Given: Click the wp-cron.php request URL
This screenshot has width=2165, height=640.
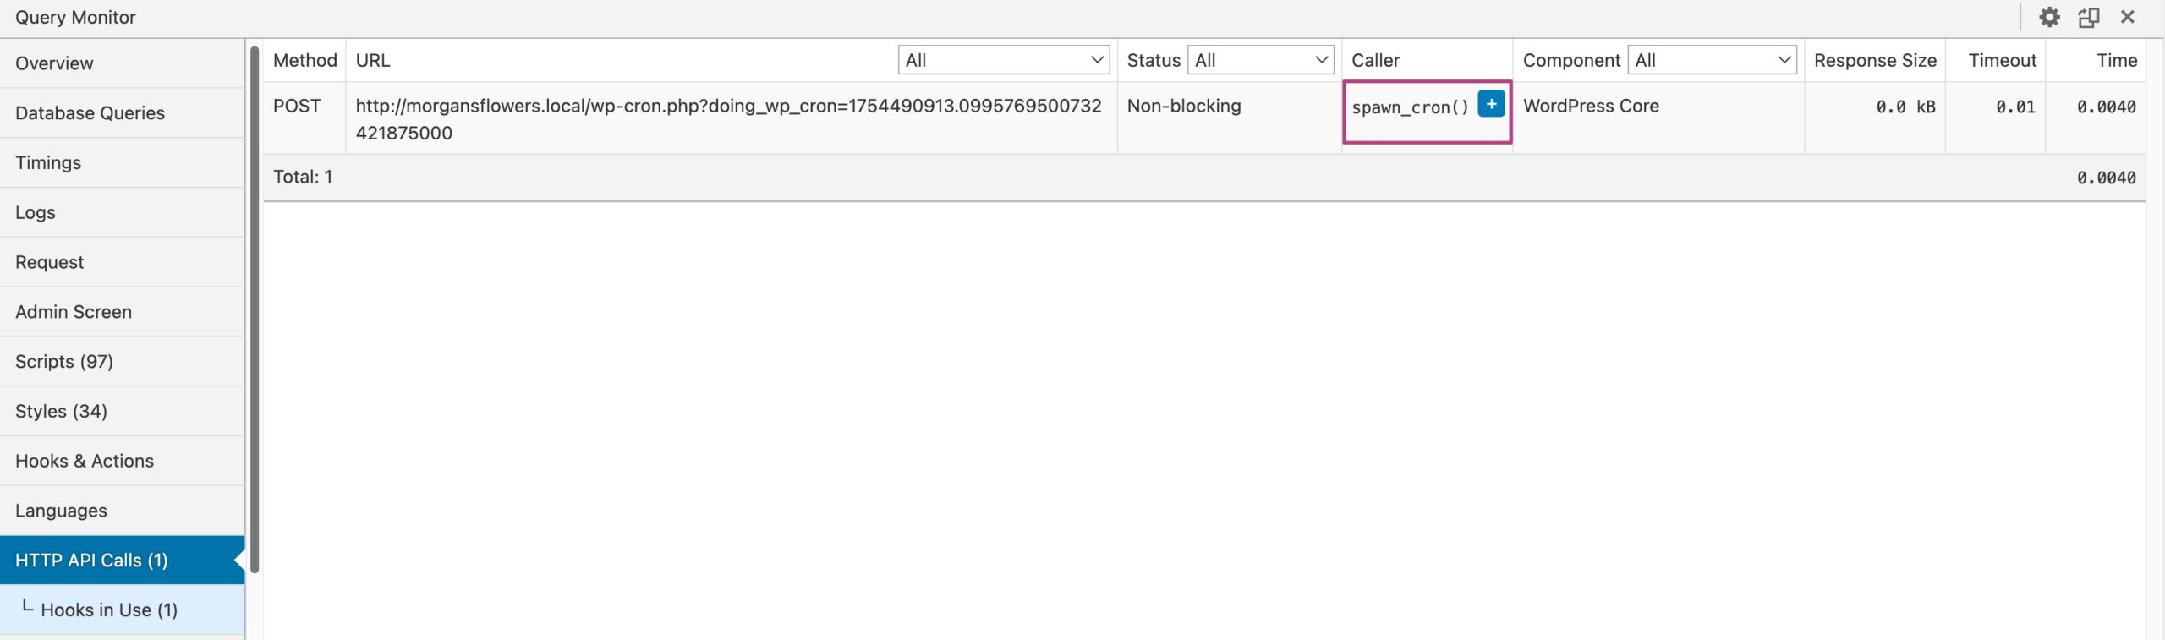Looking at the screenshot, I should click(x=728, y=107).
